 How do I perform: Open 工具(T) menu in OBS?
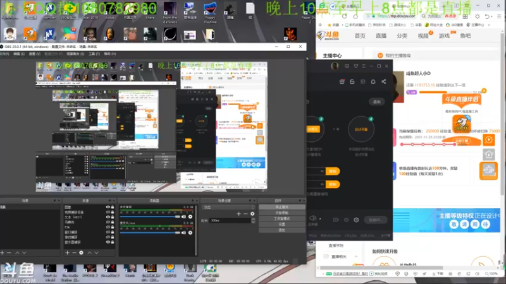94,54
